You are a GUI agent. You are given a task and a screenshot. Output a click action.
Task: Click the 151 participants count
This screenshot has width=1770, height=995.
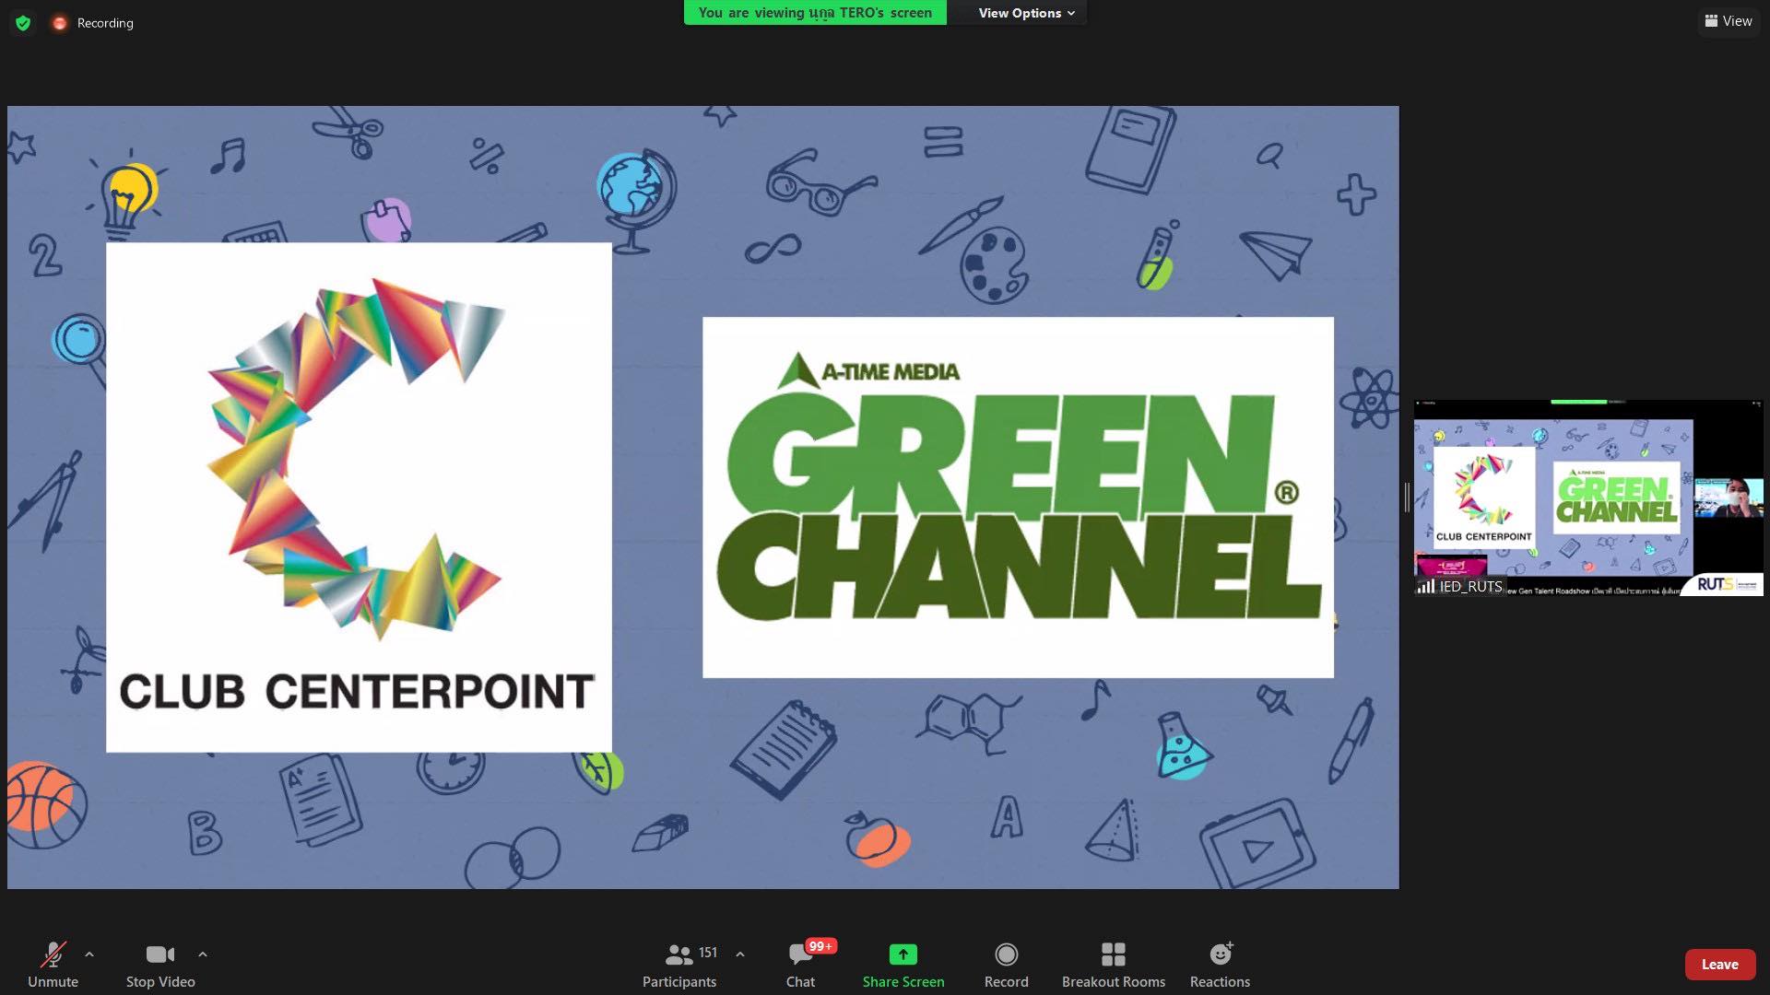coord(707,953)
